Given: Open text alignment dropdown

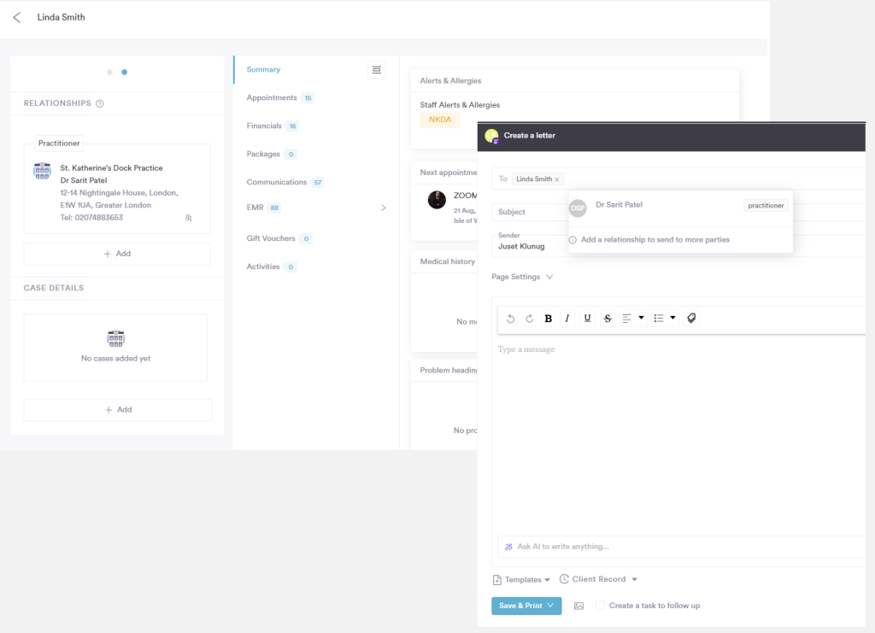Looking at the screenshot, I should [x=632, y=319].
